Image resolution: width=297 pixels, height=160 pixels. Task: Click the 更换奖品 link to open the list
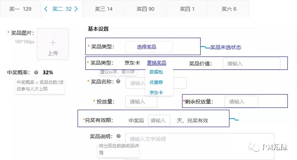[156, 63]
